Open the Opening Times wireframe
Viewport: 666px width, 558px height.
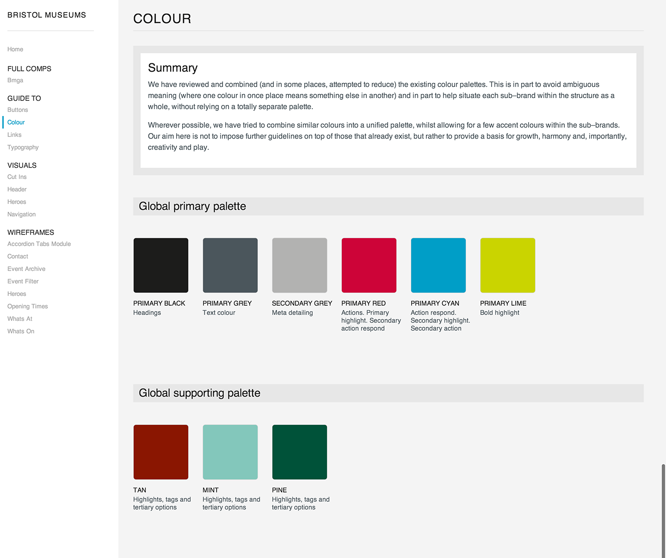coord(28,307)
